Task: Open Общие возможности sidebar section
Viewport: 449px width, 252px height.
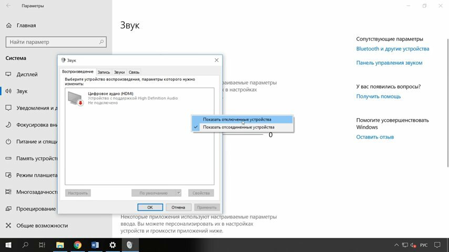Action: [37, 226]
